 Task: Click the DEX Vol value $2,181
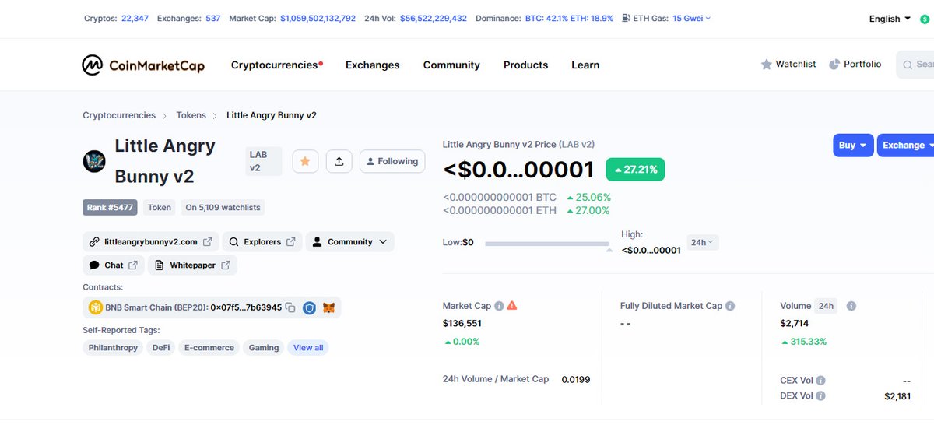click(x=897, y=396)
